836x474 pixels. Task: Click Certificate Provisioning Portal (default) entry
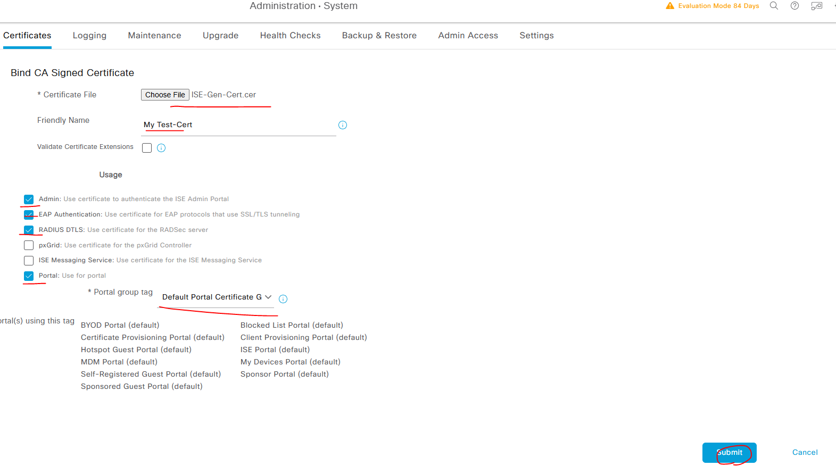point(153,338)
